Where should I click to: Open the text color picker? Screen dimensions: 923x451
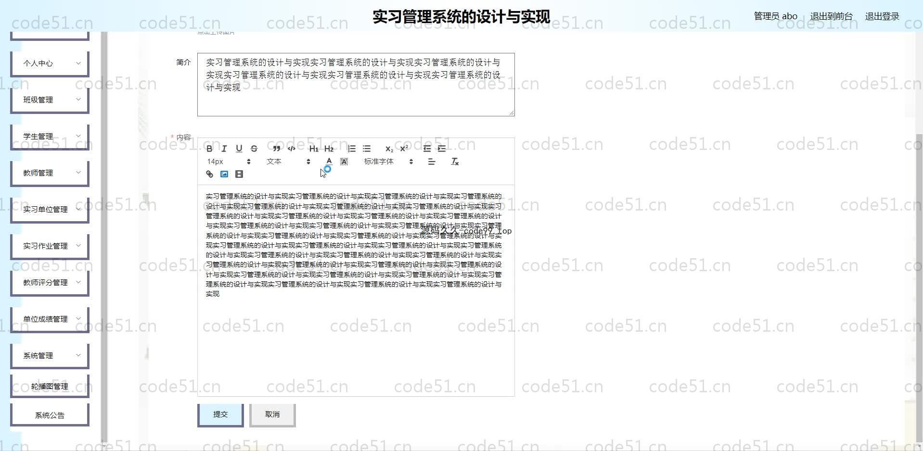click(329, 162)
